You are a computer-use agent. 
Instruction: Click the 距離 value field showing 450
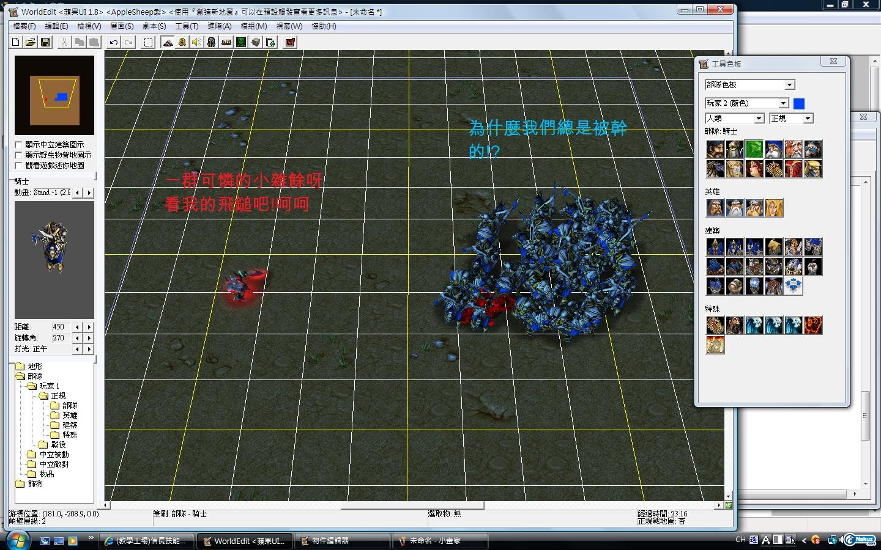coord(61,328)
